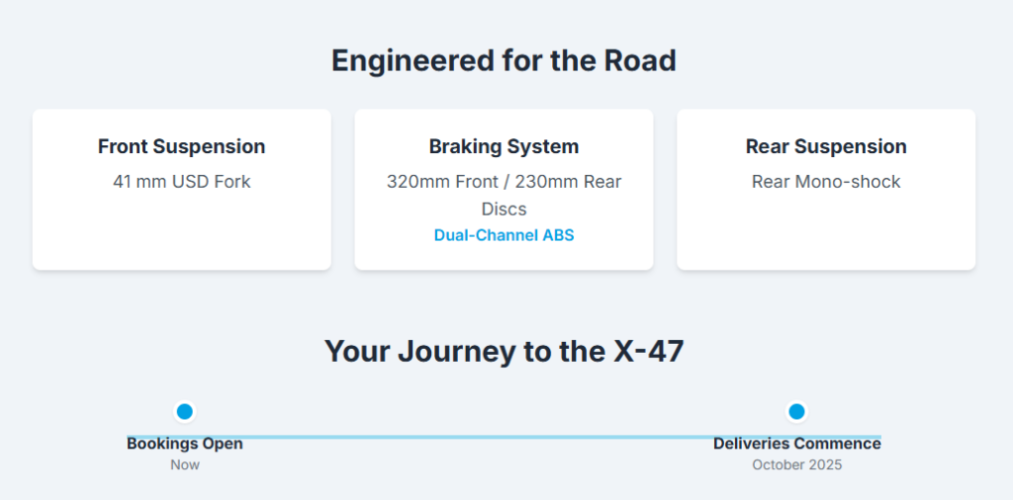Click the 'Bookings Open' label
Viewport: 1013px width, 500px height.
[x=184, y=444]
